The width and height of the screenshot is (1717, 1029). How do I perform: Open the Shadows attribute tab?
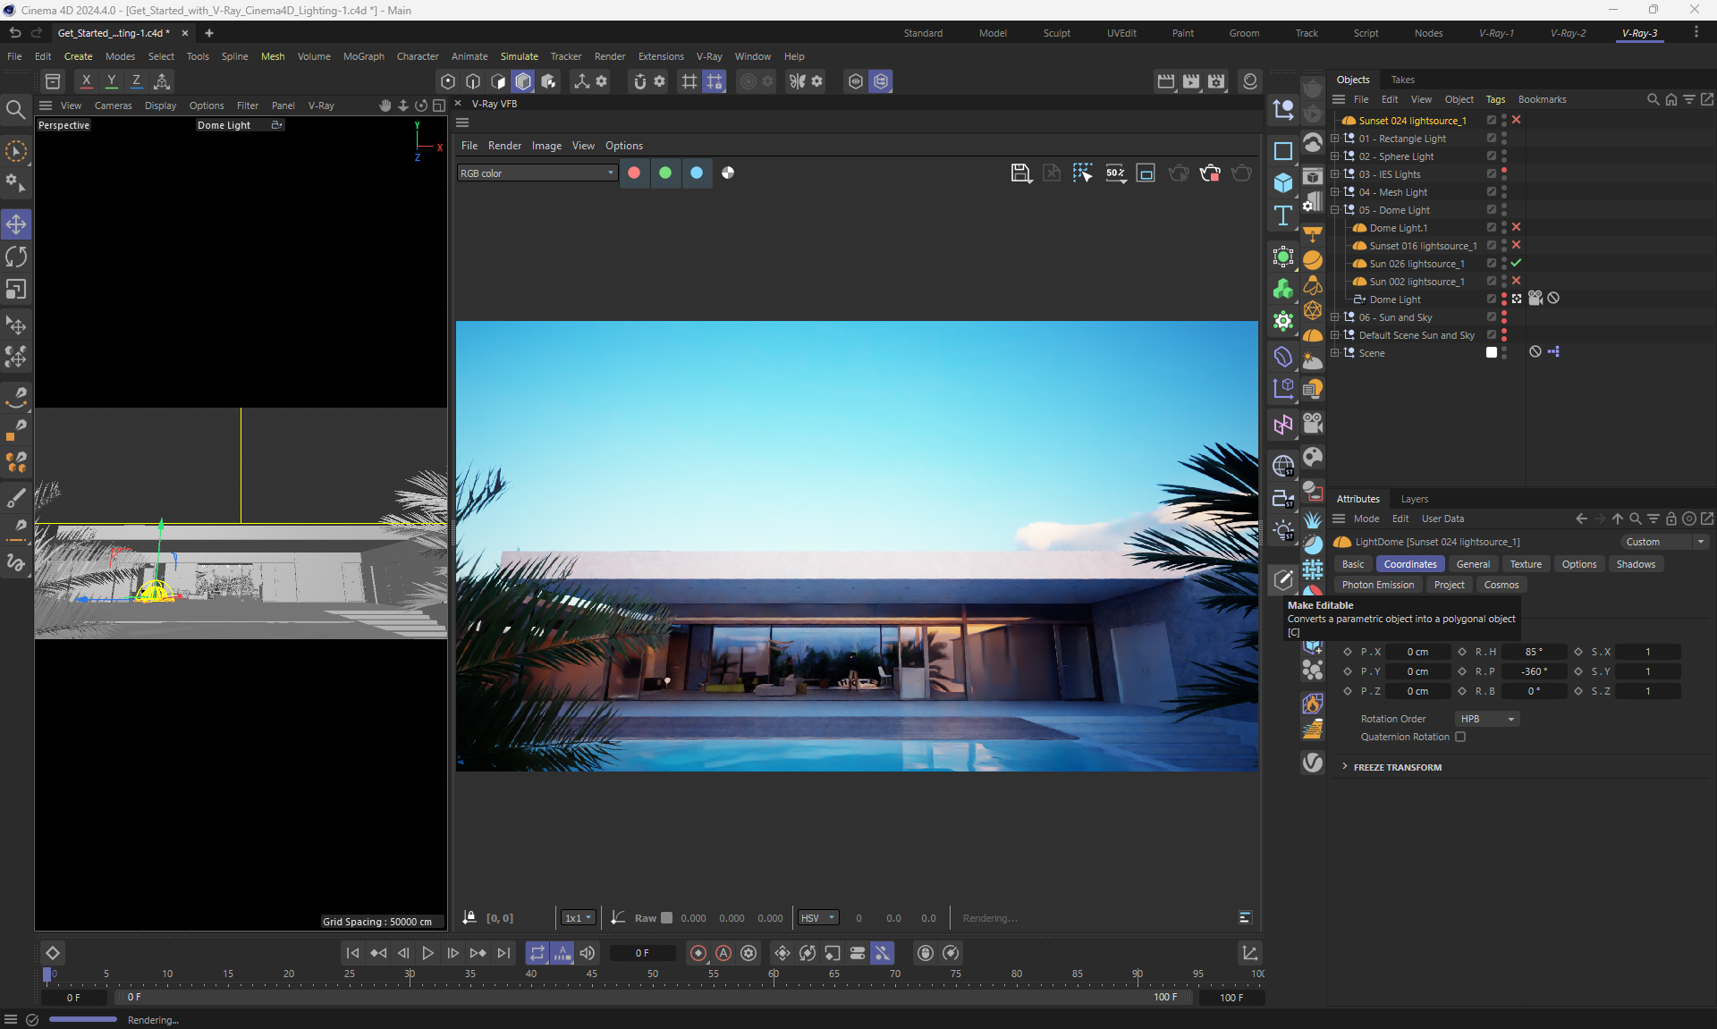[x=1635, y=564]
